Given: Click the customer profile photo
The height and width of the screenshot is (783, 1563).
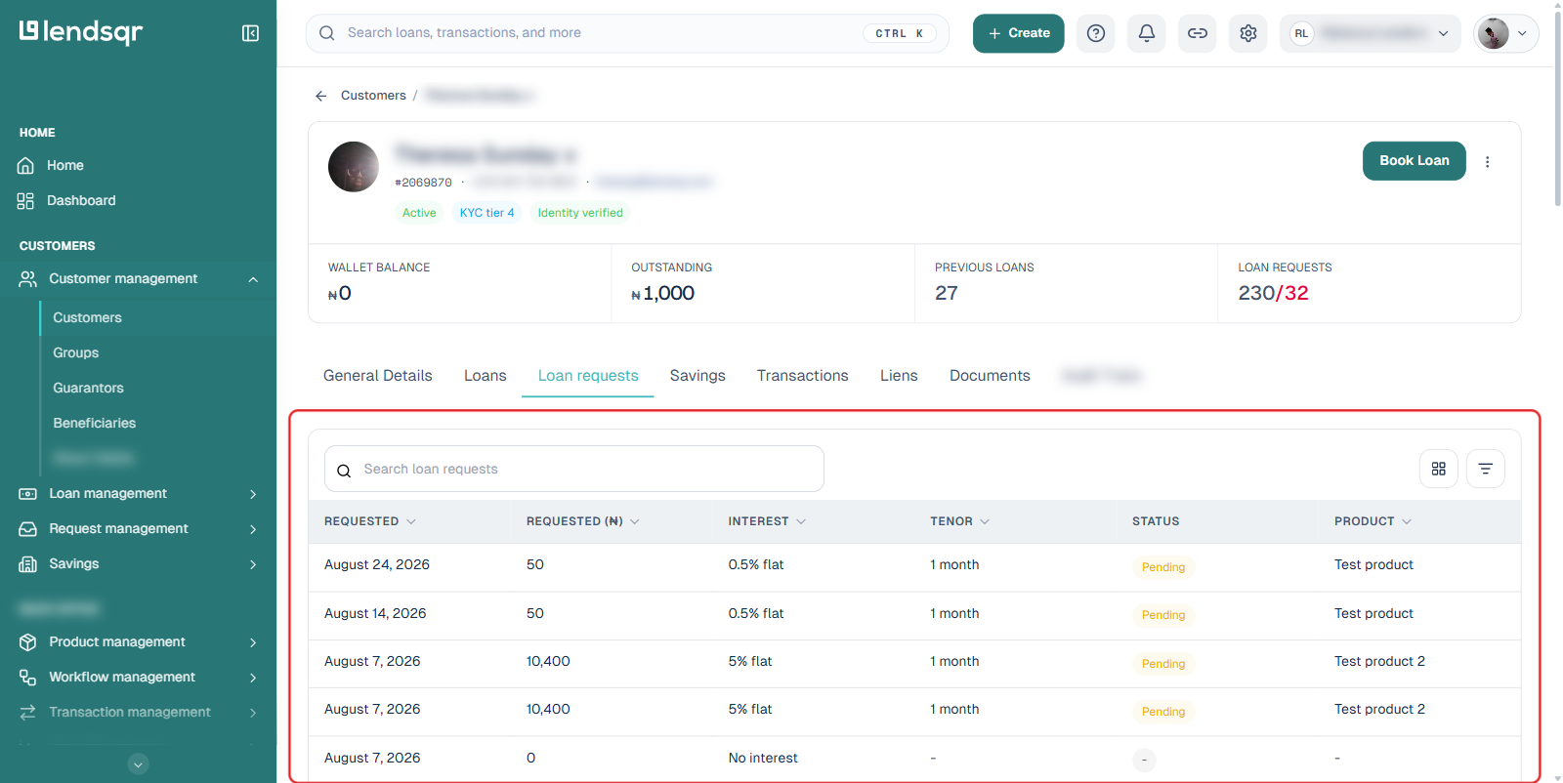Looking at the screenshot, I should click(354, 167).
